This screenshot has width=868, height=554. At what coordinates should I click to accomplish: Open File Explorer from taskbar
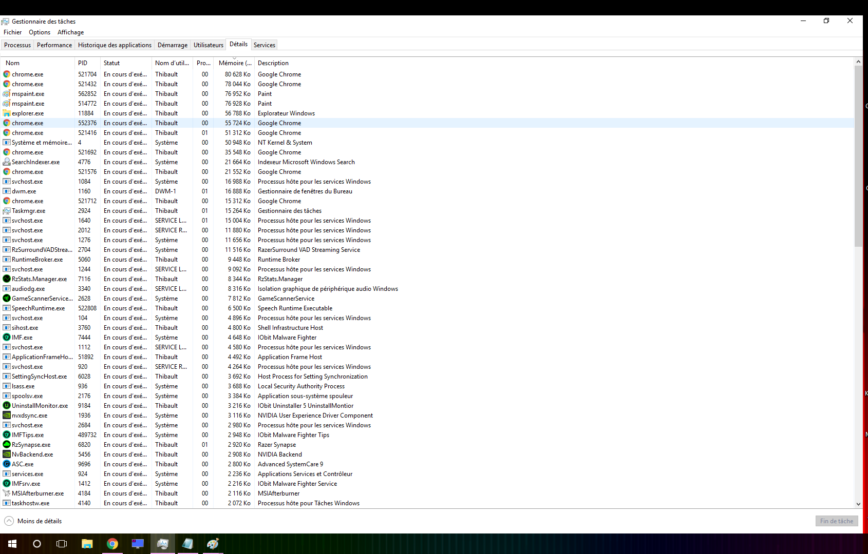pyautogui.click(x=87, y=544)
